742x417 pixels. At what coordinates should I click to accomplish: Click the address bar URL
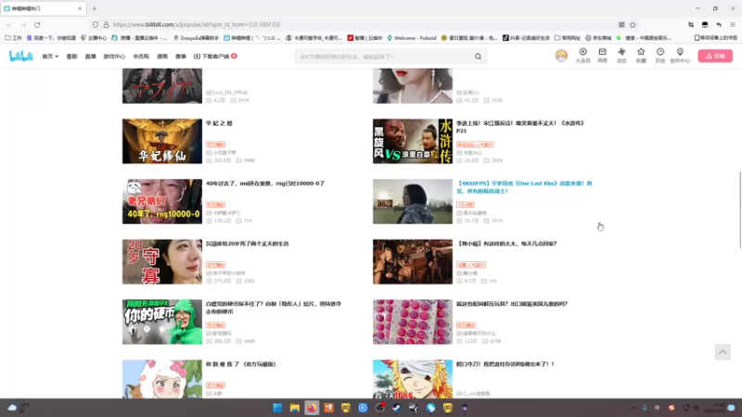pyautogui.click(x=197, y=25)
